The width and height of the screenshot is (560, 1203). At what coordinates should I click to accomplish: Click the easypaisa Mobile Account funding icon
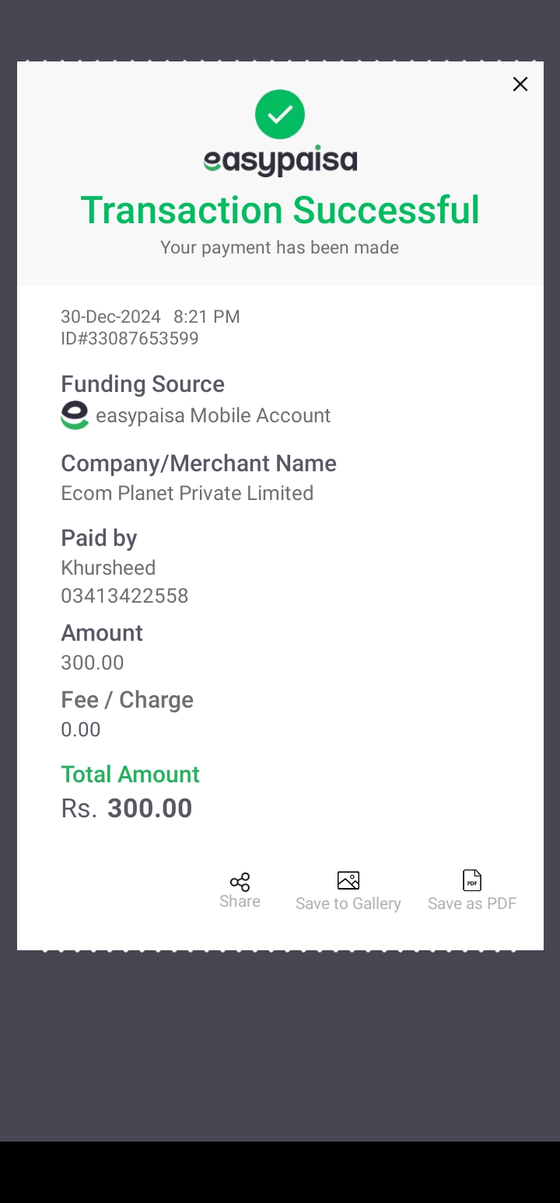75,415
